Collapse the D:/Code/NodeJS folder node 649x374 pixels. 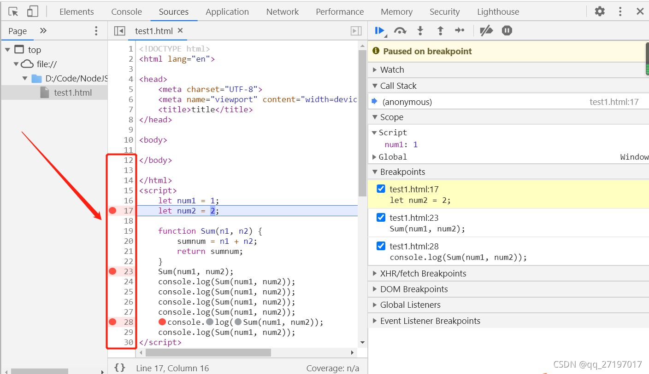pos(25,79)
